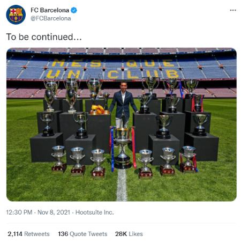View the 28K Likes list
Image resolution: width=241 pixels, height=243 pixels.
129,234
